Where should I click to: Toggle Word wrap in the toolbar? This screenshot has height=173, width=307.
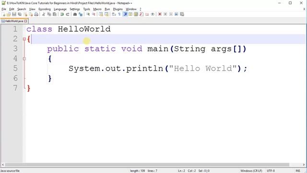[x=114, y=14]
